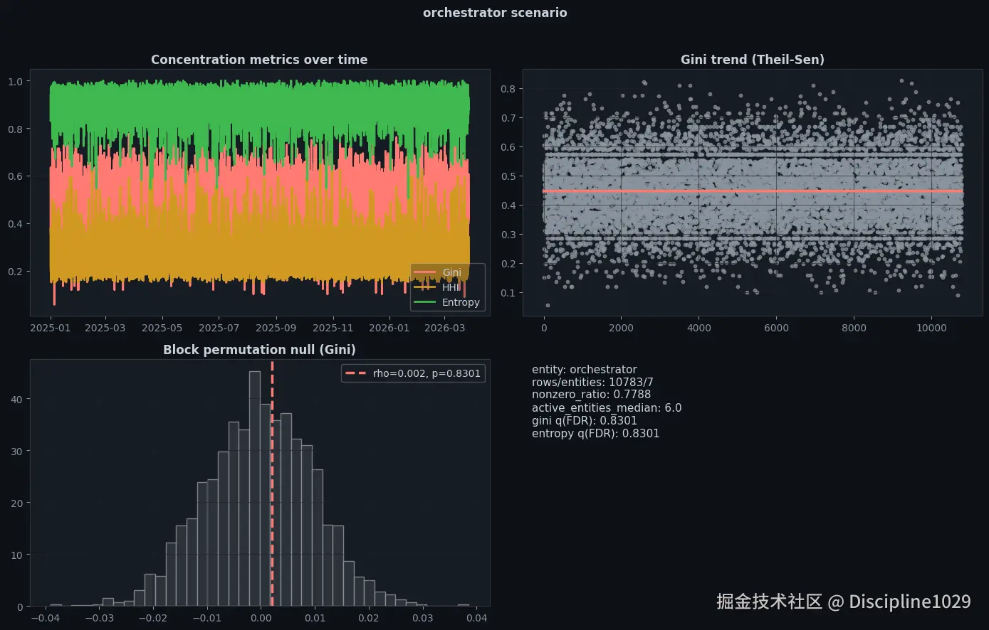
Task: Select the 'Gini trend (Theil-Sen)' title
Action: tap(753, 60)
